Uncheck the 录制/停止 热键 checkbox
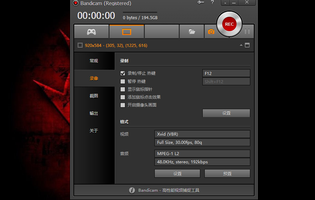 (123, 73)
